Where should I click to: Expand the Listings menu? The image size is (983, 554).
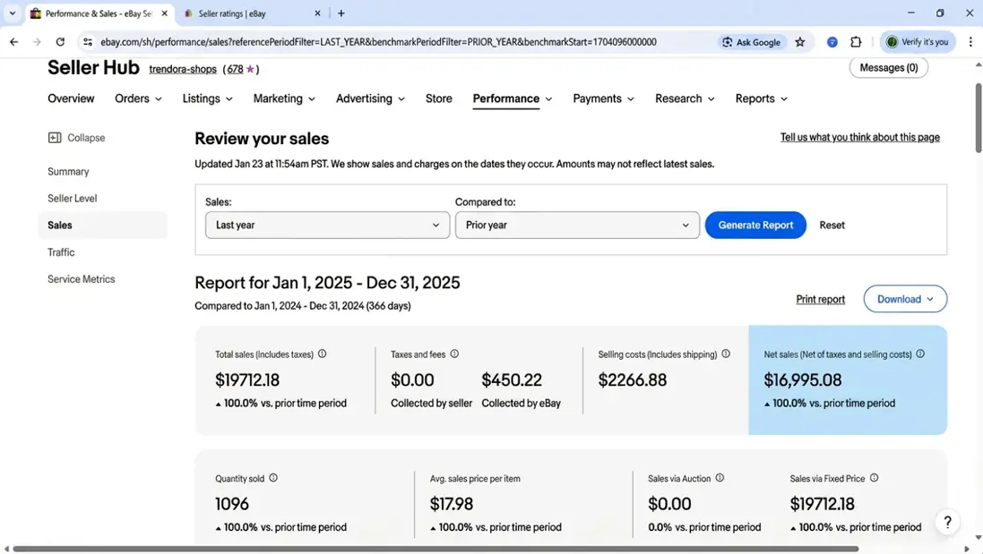[208, 99]
